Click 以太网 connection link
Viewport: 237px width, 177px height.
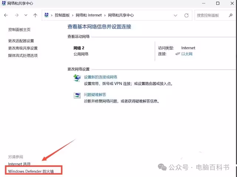(x=187, y=54)
